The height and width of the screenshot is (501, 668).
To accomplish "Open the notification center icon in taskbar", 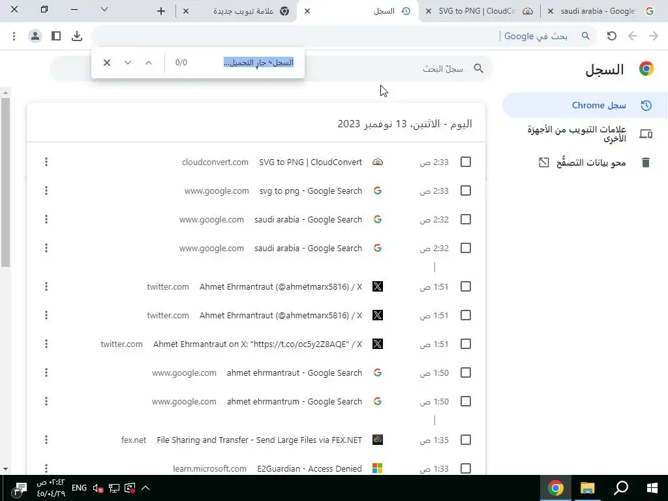I will point(19,489).
